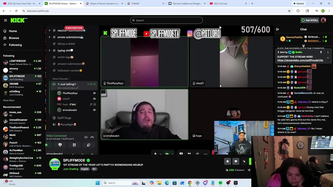
Task: Open the user profile avatar menu
Action: (323, 20)
